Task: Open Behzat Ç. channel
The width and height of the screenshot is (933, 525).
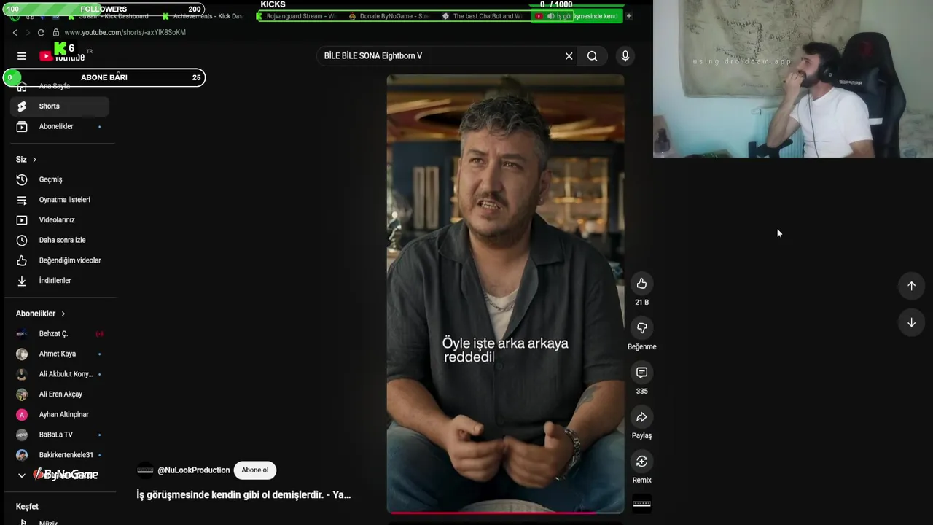Action: click(60, 334)
